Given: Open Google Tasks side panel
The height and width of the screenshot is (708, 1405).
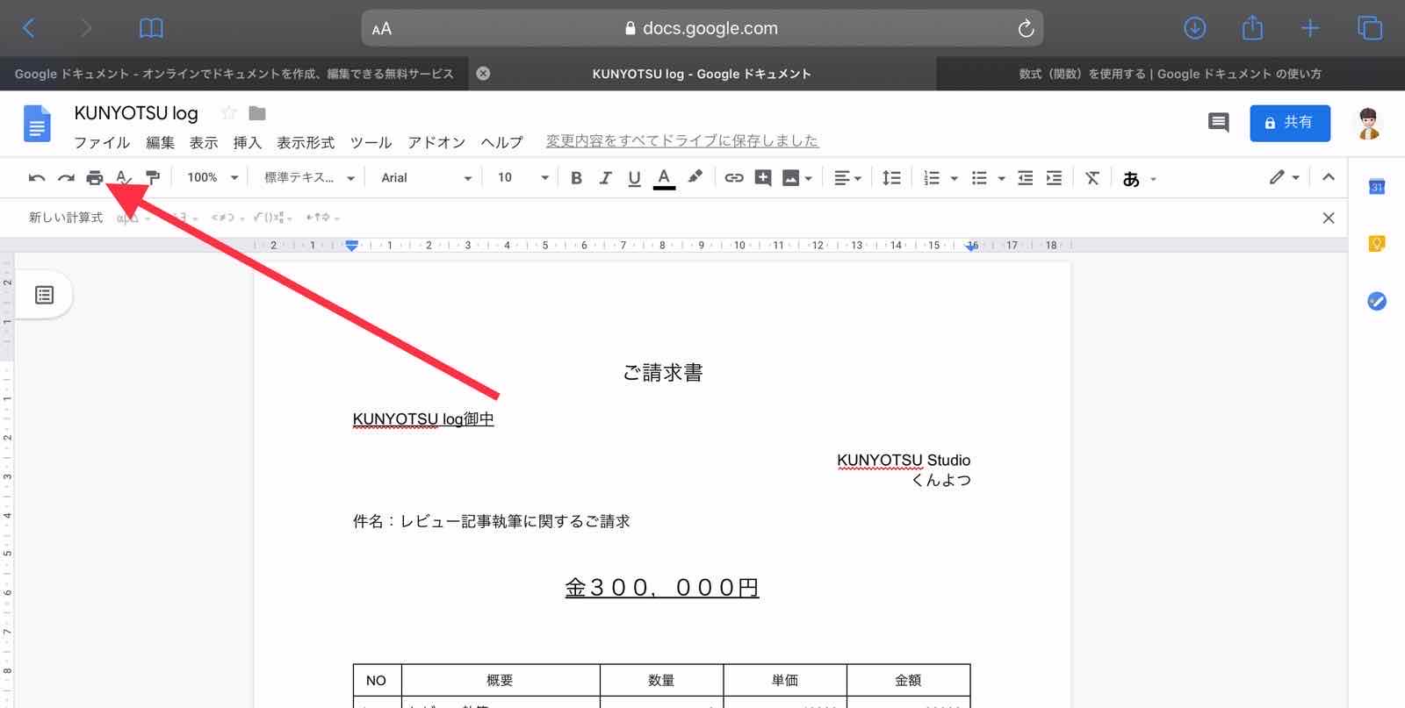Looking at the screenshot, I should point(1377,301).
